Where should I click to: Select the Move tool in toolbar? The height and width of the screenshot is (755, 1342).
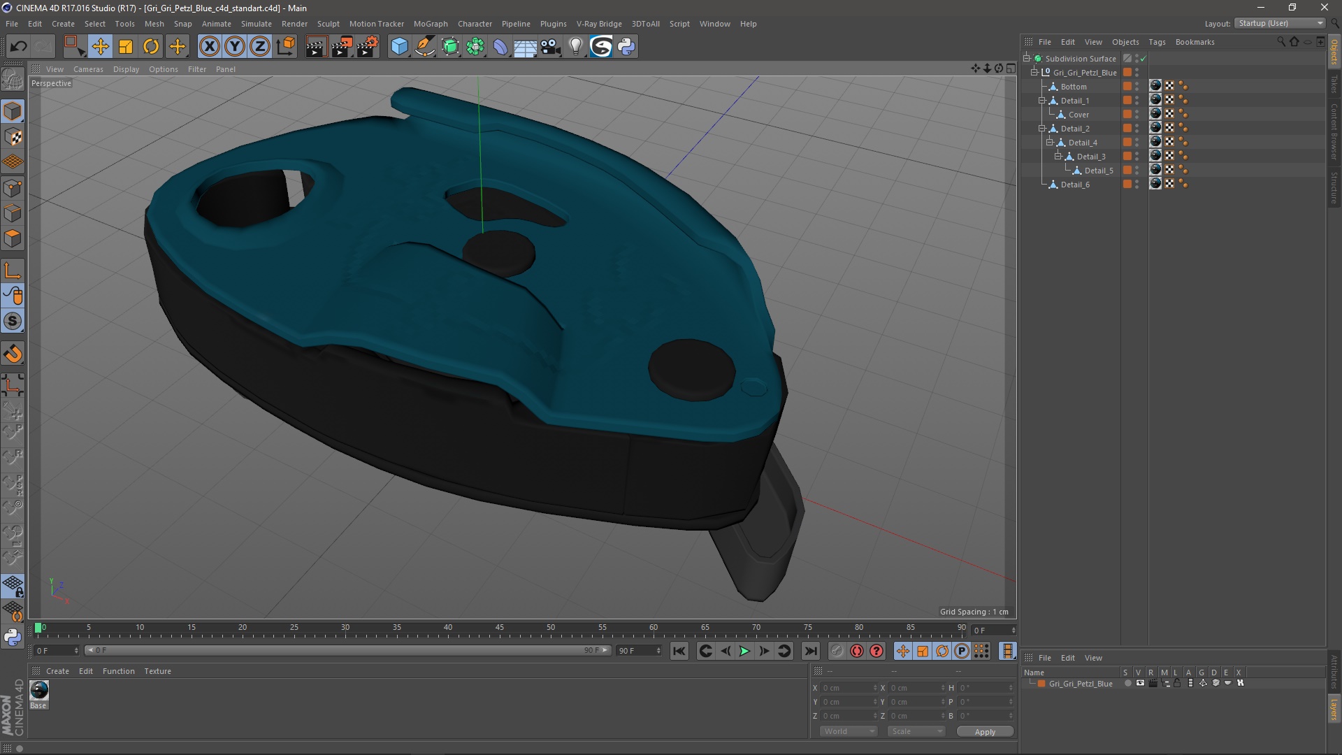(x=100, y=47)
